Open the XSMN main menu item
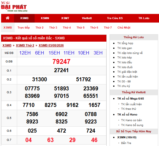Image resolution: width=159 pixels, height=146 pixels. click(x=45, y=18)
